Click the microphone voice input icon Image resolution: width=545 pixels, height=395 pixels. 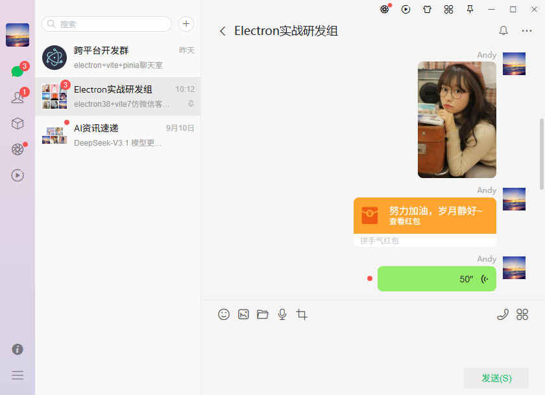tap(282, 315)
